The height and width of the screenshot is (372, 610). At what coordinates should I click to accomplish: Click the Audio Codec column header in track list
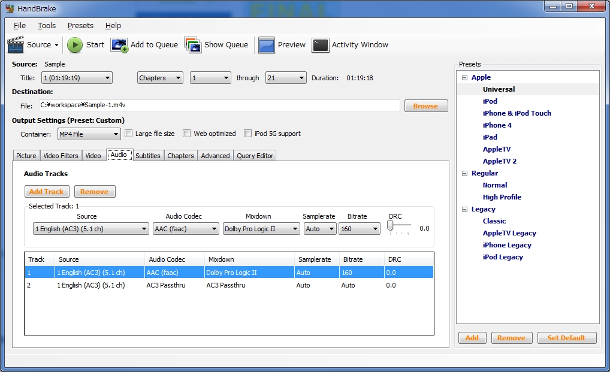[175, 259]
